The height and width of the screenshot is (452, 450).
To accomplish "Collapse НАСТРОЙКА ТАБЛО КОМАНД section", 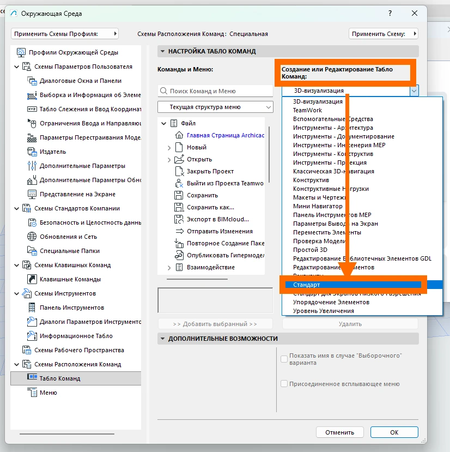I will point(162,51).
